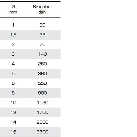This screenshot has width=137, height=137.
Task: Select the diameter 12 cell
Action: pos(13,112)
